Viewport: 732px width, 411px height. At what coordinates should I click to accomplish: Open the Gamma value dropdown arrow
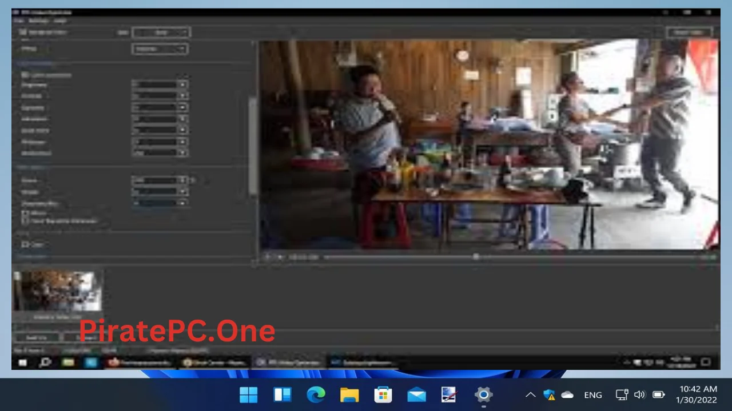click(x=182, y=107)
